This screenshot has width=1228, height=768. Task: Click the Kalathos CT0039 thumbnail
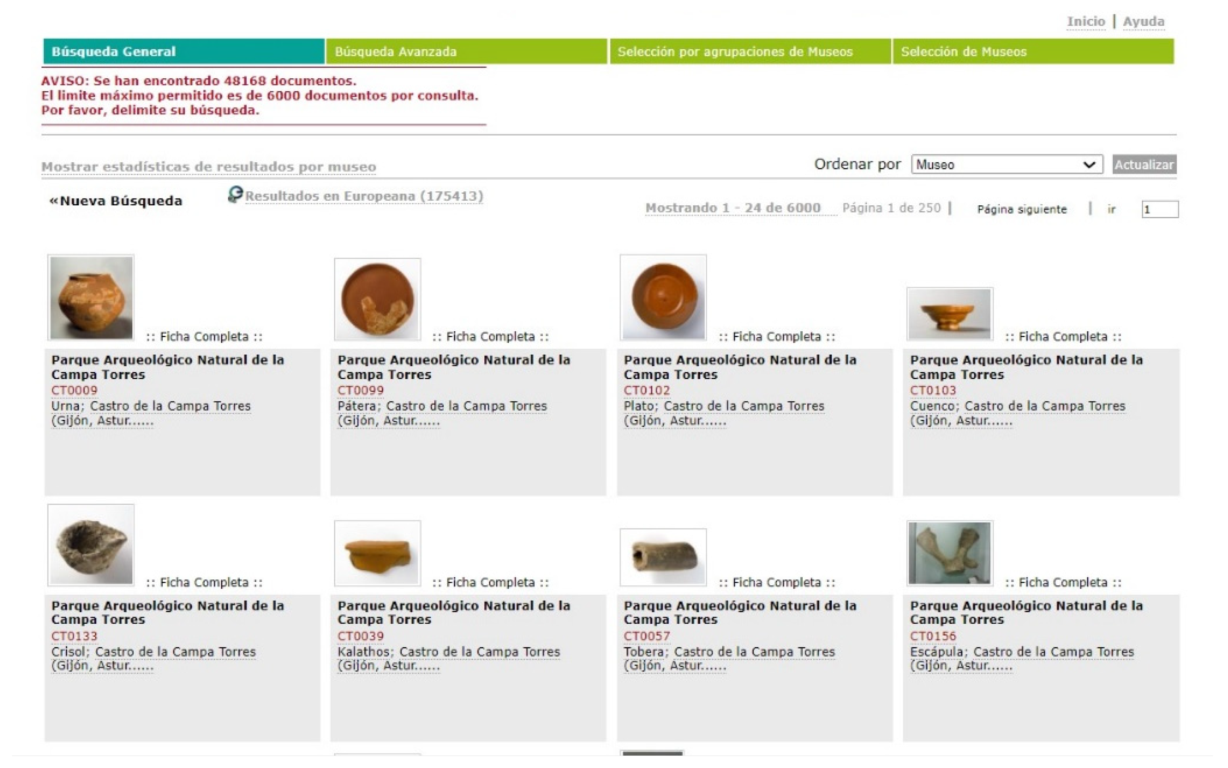pyautogui.click(x=377, y=553)
